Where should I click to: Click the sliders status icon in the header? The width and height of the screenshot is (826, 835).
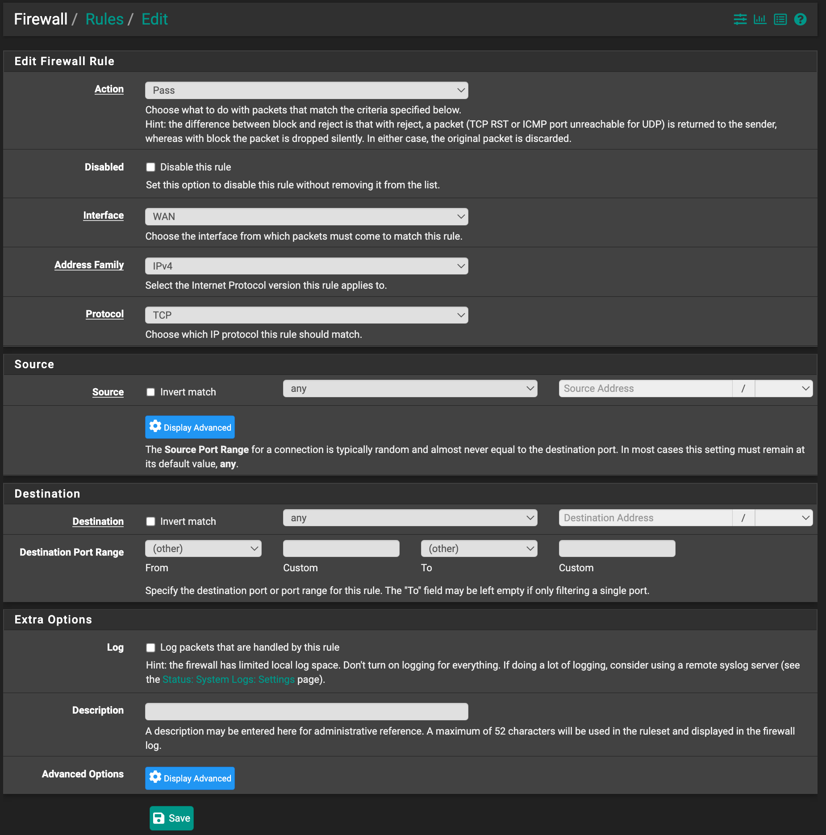[x=740, y=19]
